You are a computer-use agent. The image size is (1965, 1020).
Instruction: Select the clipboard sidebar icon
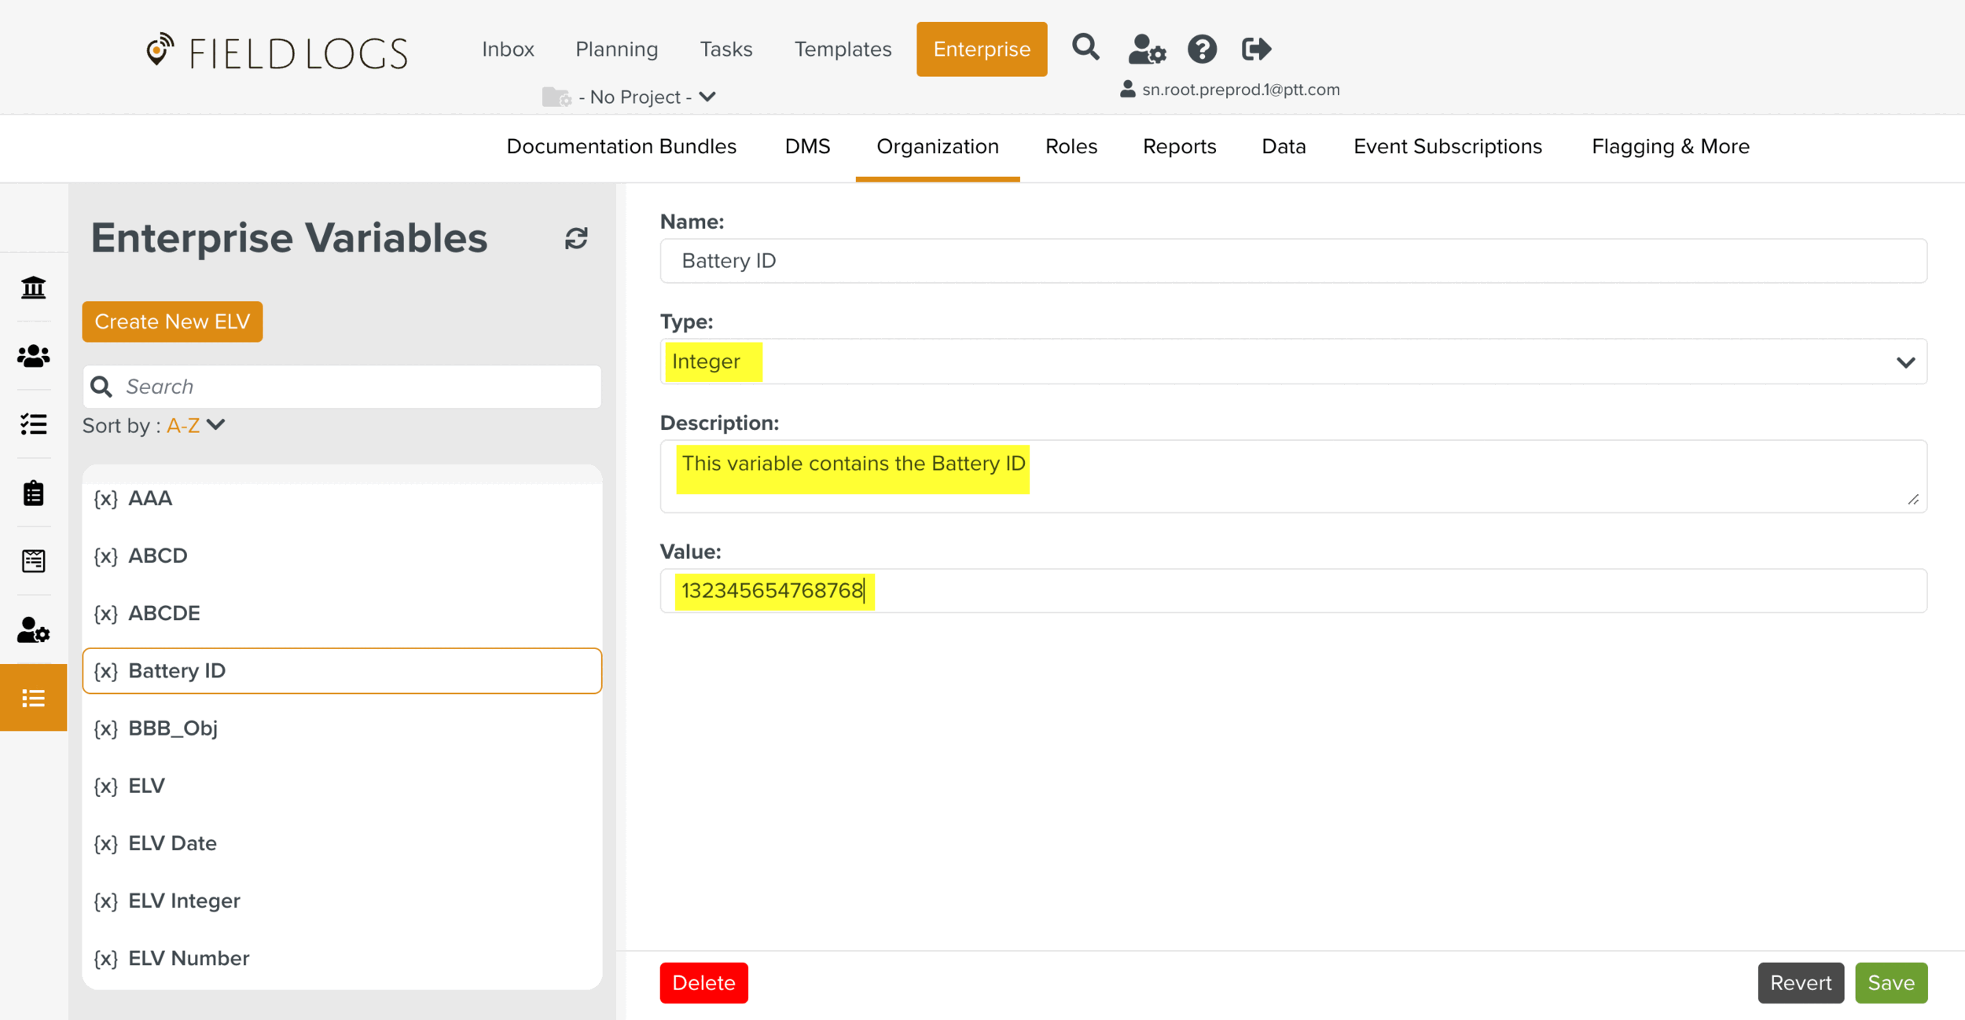pyautogui.click(x=33, y=493)
